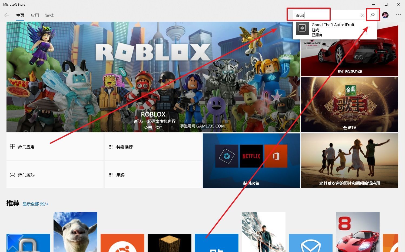Image resolution: width=405 pixels, height=252 pixels.
Task: Open the three-dot more options menu
Action: [398, 15]
